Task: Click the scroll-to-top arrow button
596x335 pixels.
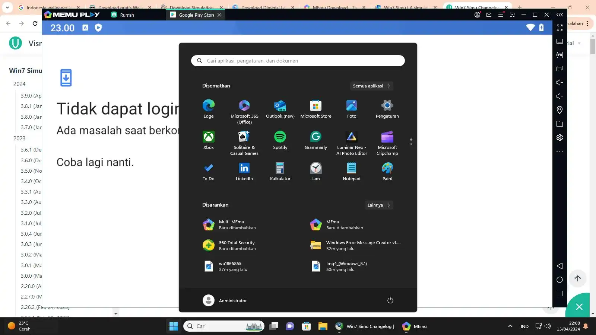Action: click(578, 278)
